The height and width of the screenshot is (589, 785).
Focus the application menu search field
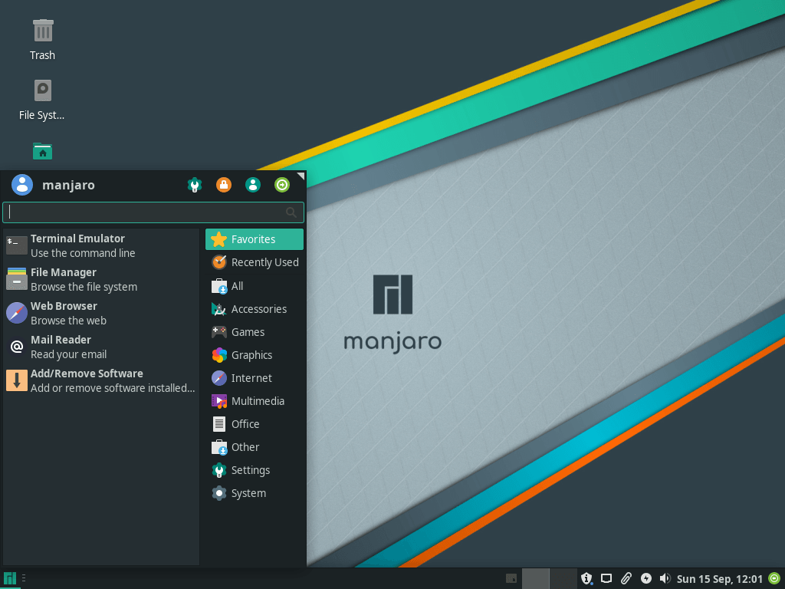pyautogui.click(x=153, y=212)
